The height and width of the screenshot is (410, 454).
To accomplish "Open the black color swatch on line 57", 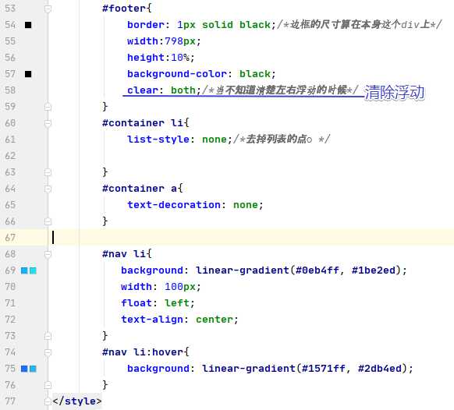I will [28, 74].
